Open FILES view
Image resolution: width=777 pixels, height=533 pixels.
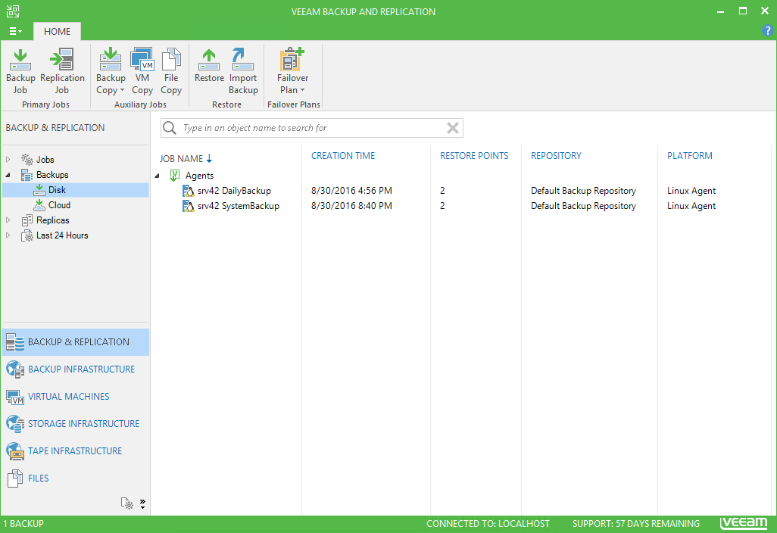75,478
